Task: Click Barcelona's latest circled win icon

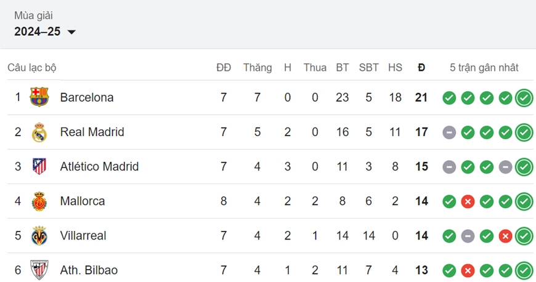Action: [524, 98]
